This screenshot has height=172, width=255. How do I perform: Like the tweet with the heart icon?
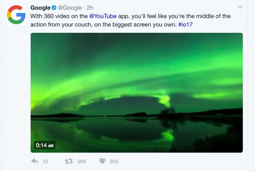[102, 161]
